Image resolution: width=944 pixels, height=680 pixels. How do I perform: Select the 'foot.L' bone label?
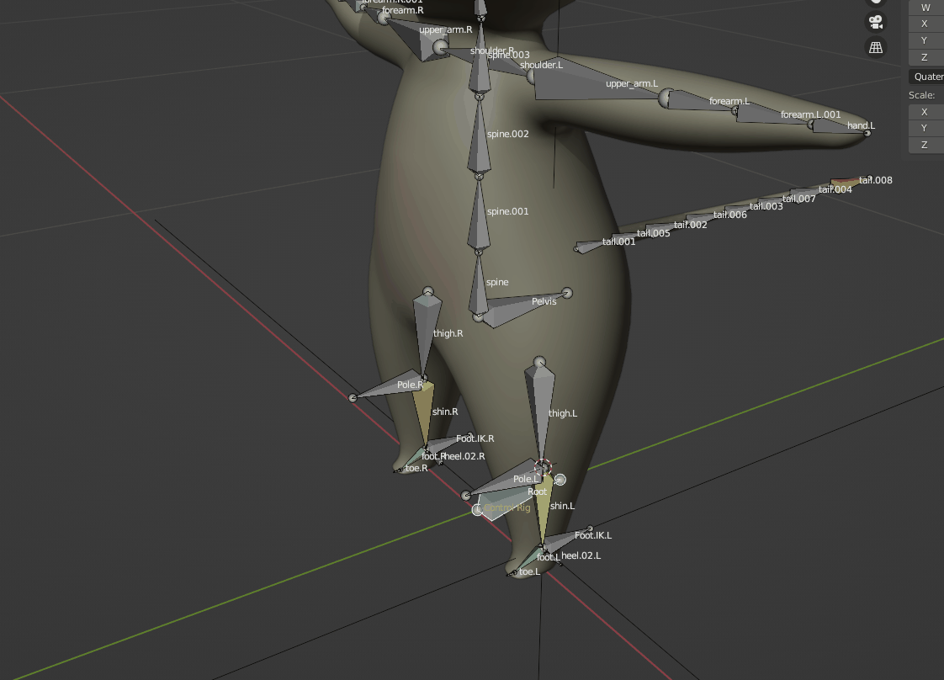pyautogui.click(x=549, y=557)
